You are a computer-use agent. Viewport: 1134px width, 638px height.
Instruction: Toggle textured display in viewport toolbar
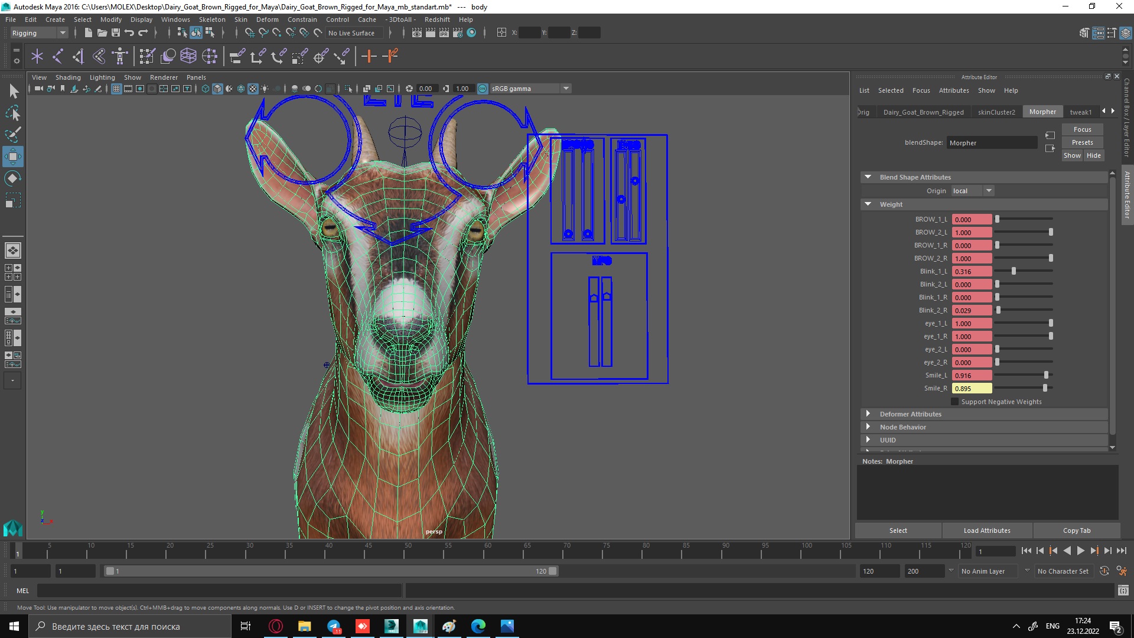(x=253, y=89)
